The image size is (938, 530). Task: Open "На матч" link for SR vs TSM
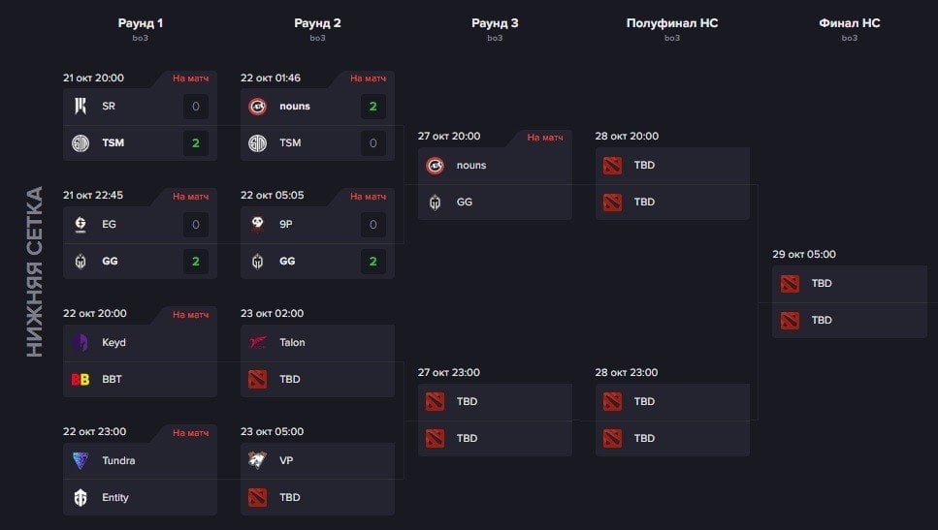pos(191,78)
